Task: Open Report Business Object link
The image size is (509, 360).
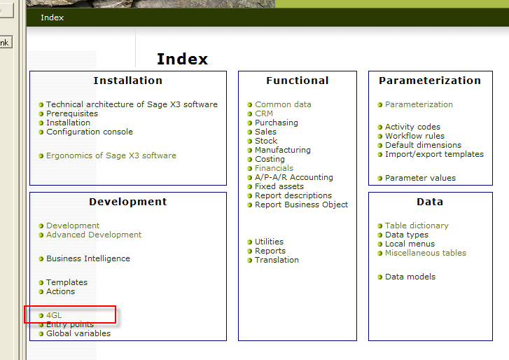Action: coord(301,205)
